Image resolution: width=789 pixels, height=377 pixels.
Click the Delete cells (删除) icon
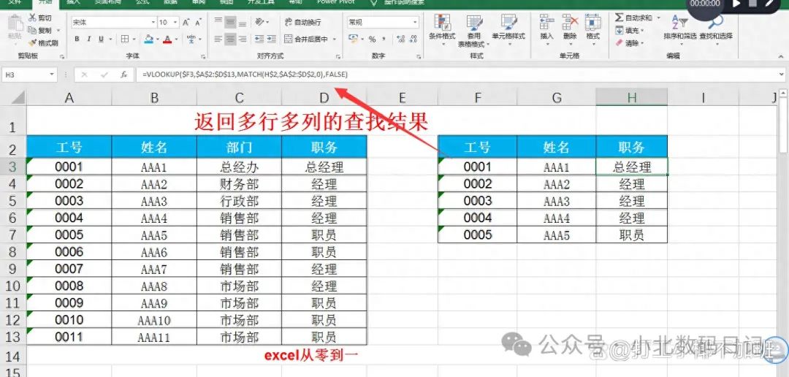(570, 22)
